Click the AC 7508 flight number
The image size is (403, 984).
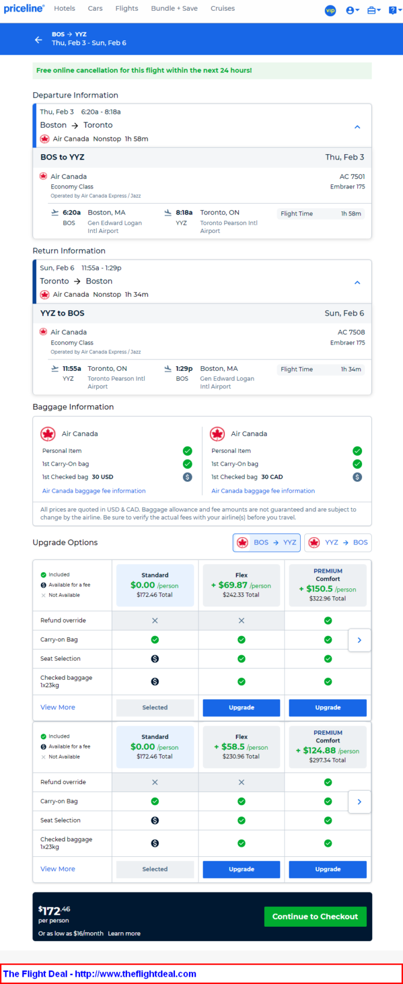(x=351, y=332)
